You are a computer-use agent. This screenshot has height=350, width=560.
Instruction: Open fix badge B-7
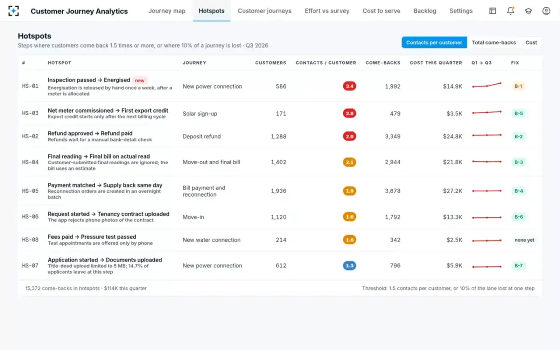(x=518, y=266)
